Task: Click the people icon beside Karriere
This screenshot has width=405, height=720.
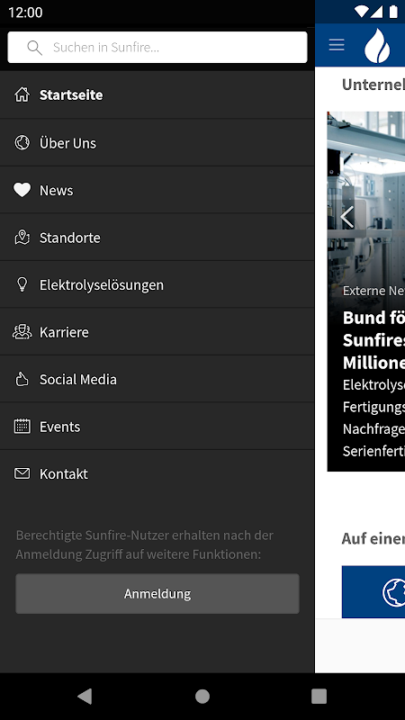Action: point(22,332)
